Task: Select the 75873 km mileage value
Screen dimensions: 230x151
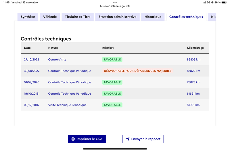Action: coord(193,82)
